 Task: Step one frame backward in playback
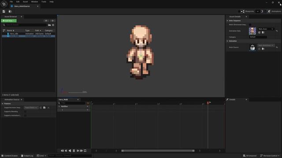coord(66,151)
